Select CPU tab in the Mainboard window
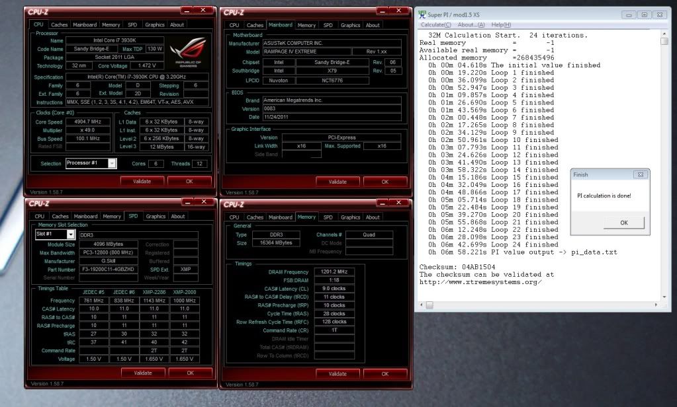677x407 pixels. point(234,25)
